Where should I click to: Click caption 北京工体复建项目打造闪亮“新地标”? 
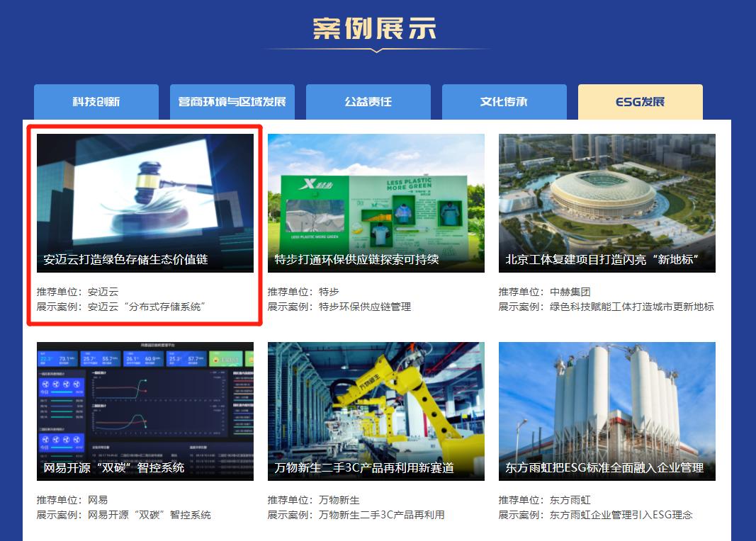pos(602,260)
